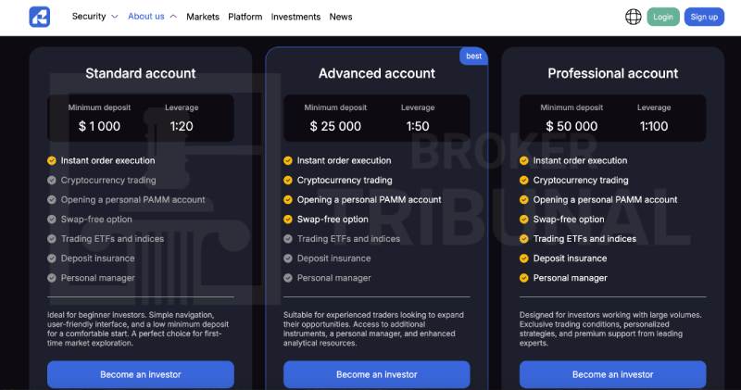Image resolution: width=741 pixels, height=390 pixels.
Task: Open the language globe selector
Action: point(634,17)
